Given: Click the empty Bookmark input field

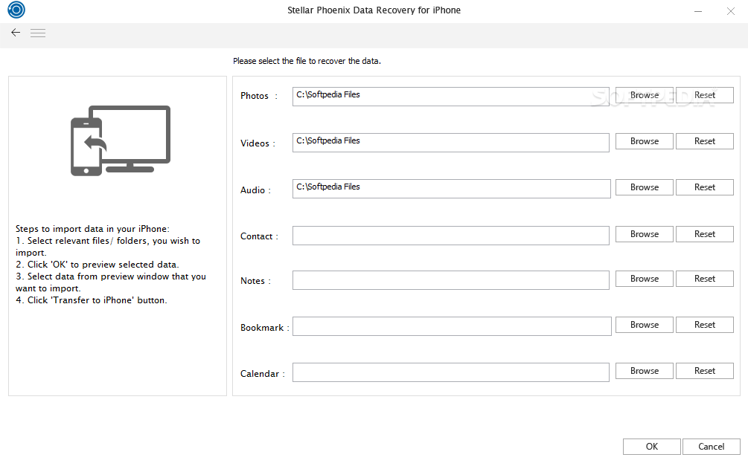Looking at the screenshot, I should (x=452, y=326).
